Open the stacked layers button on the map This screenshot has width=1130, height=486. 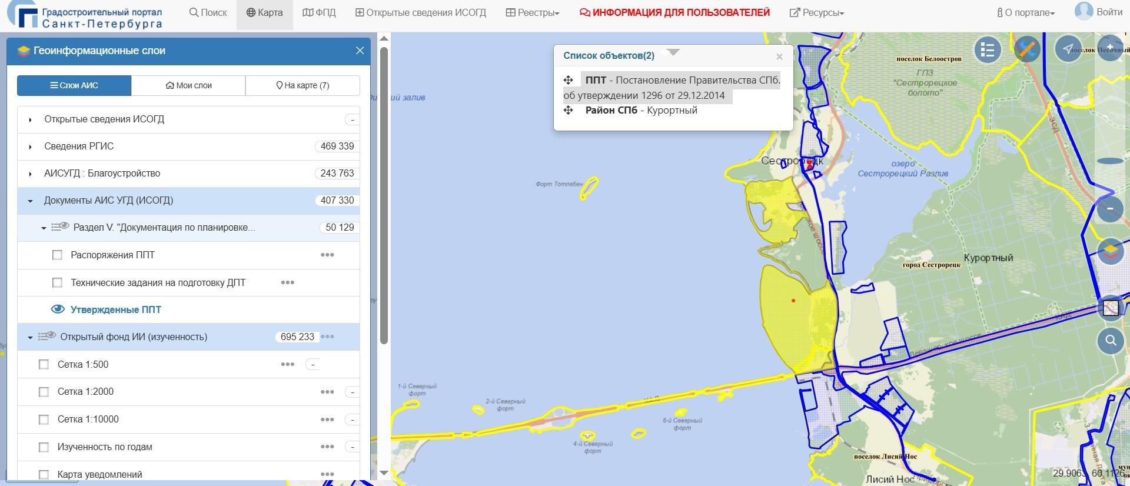pyautogui.click(x=1110, y=252)
